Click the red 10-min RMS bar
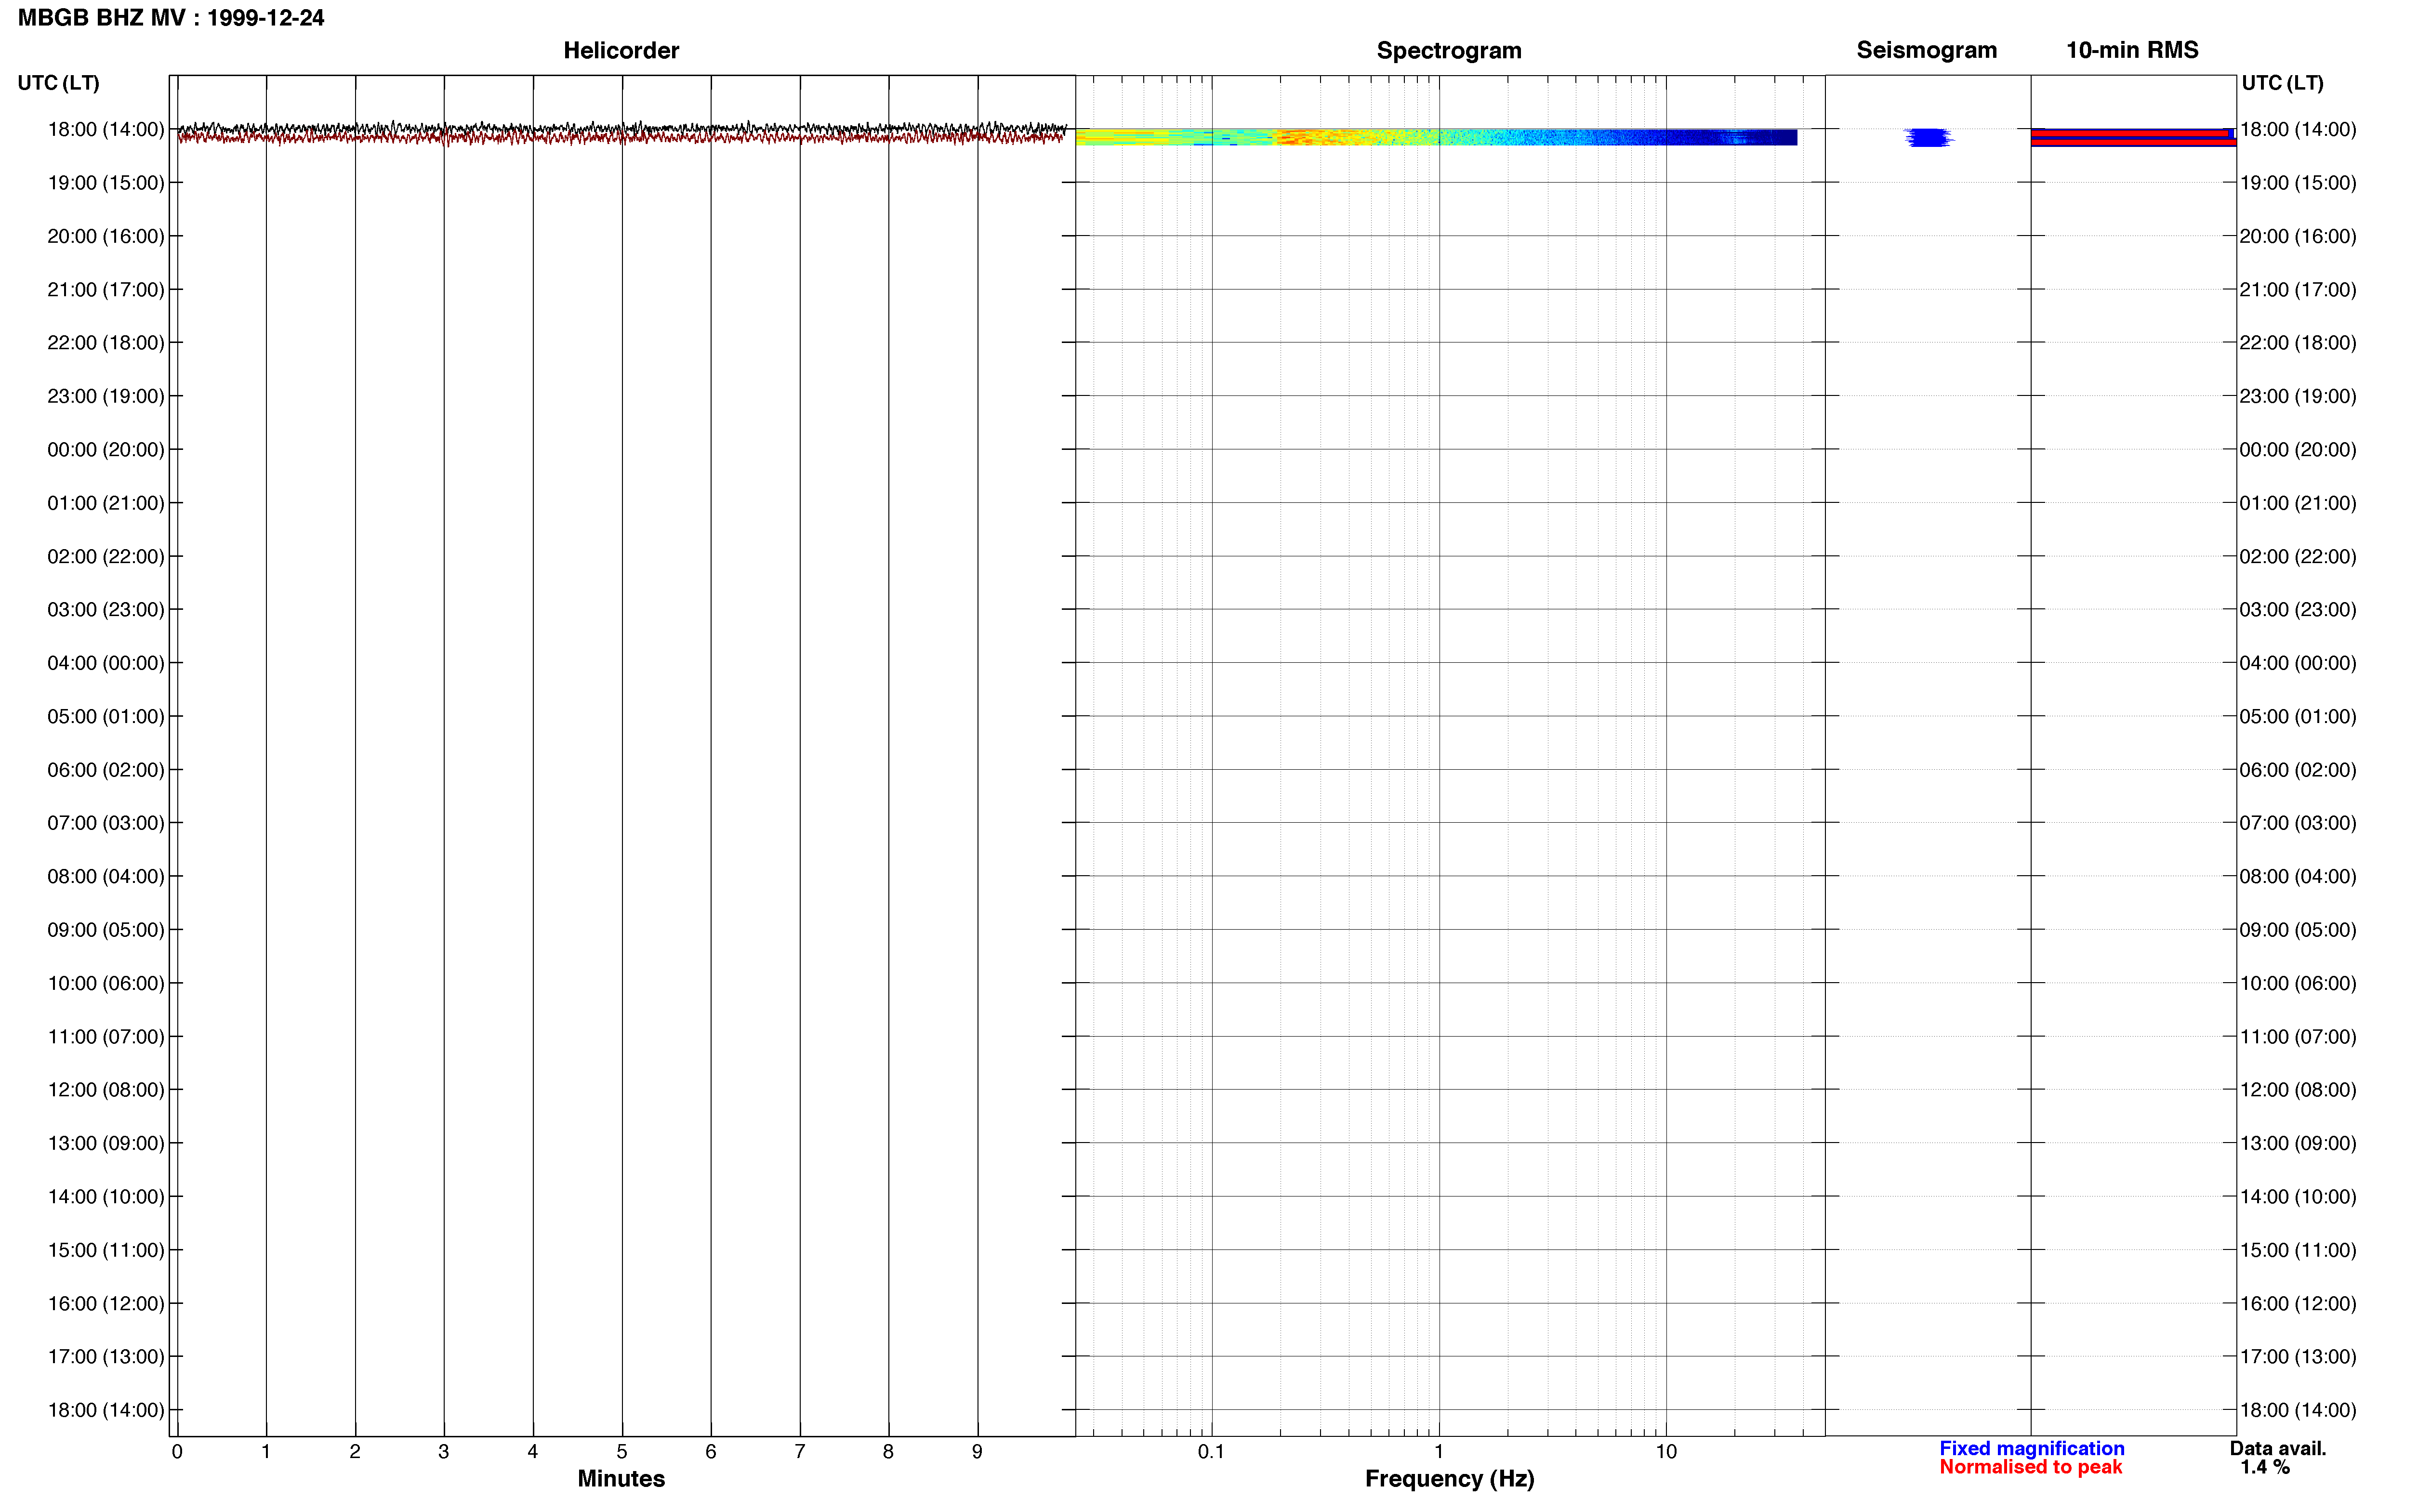Viewport: 2418px width, 1512px height. coord(2133,137)
